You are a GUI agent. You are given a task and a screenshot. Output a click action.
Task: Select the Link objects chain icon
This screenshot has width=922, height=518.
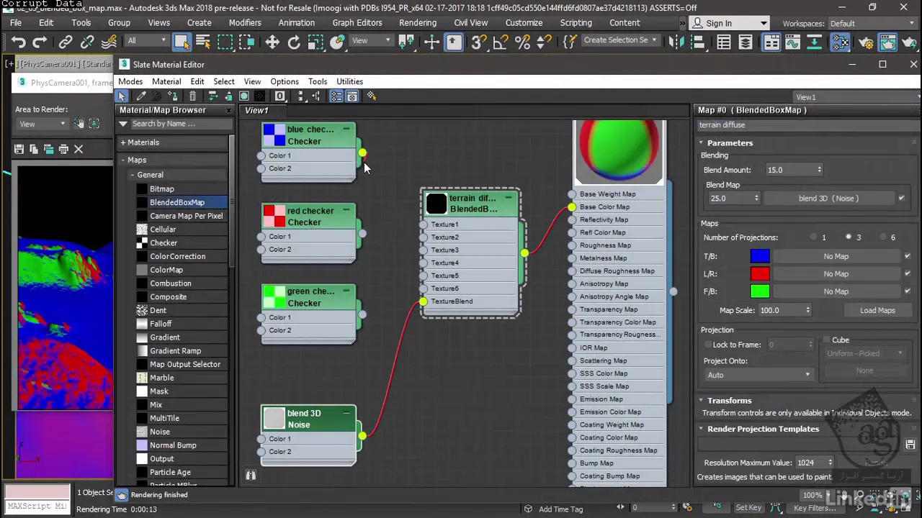66,42
